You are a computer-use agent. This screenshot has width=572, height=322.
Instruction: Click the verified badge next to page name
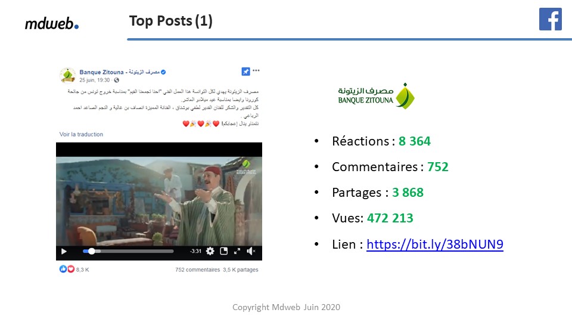[x=163, y=72]
